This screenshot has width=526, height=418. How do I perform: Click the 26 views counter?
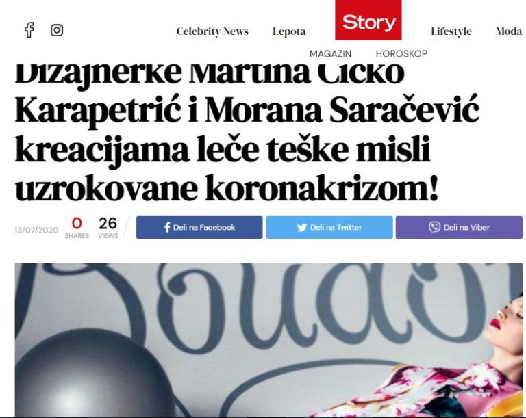pyautogui.click(x=108, y=228)
